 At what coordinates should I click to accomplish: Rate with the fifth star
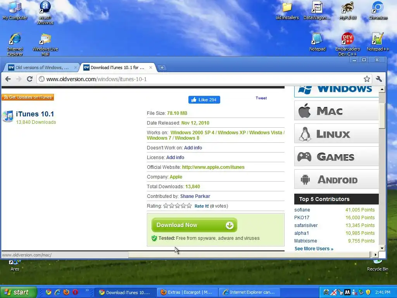pos(189,206)
